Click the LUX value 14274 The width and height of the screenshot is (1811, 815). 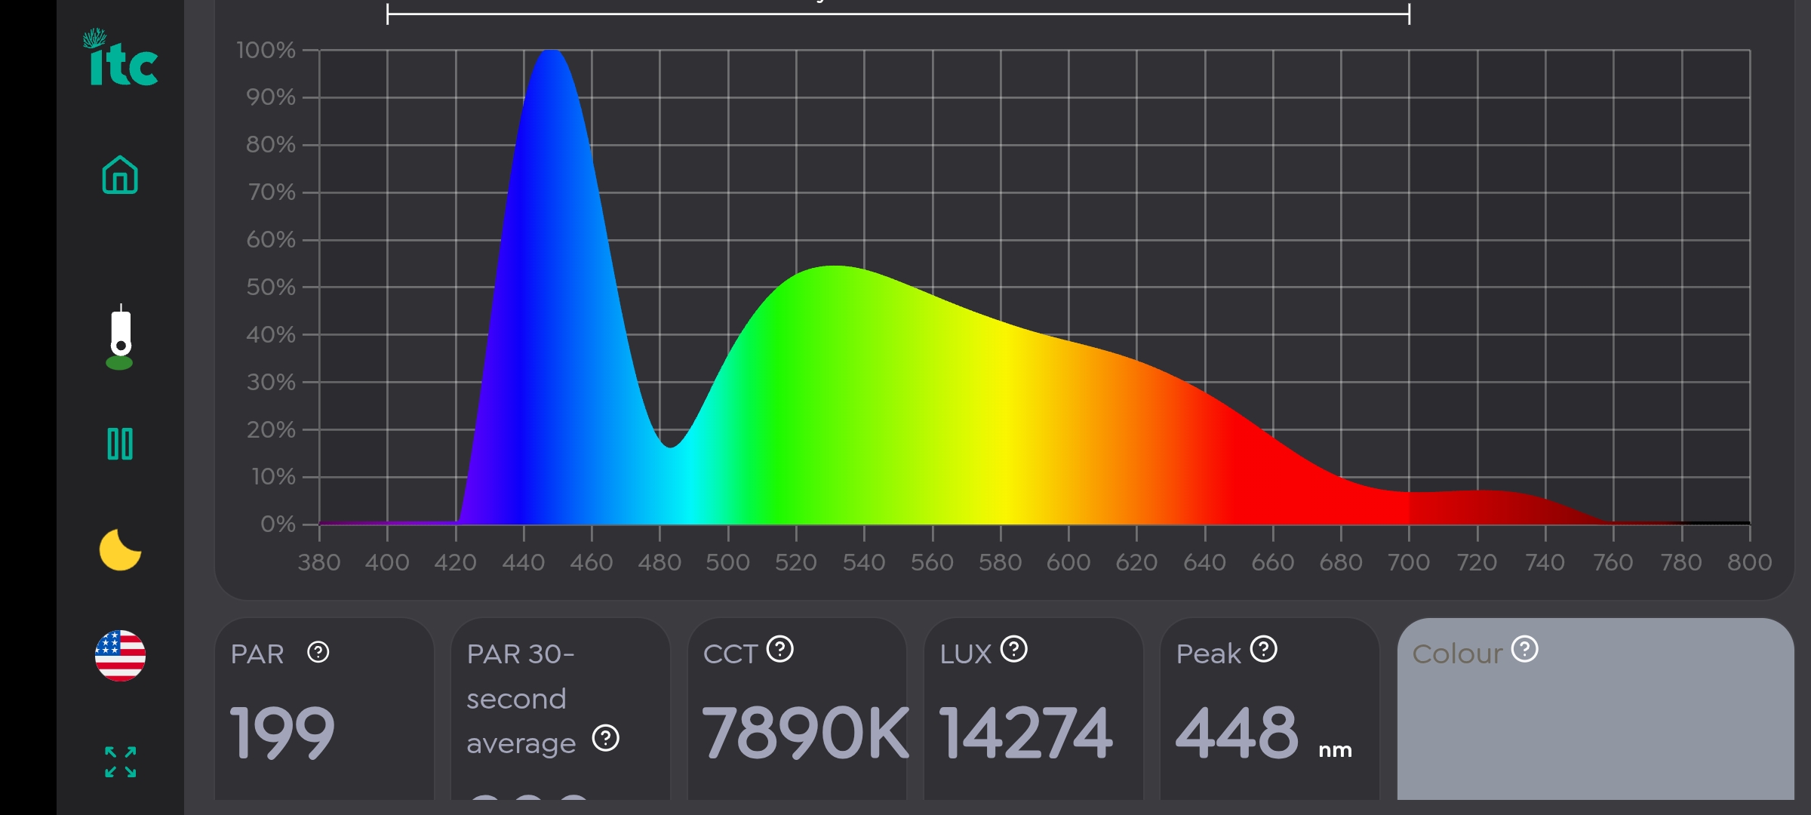point(1026,733)
